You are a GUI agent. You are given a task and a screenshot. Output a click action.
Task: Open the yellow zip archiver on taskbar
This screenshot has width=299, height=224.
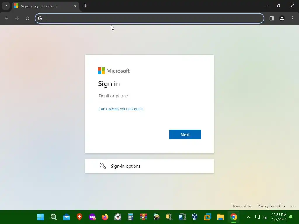pos(169,217)
